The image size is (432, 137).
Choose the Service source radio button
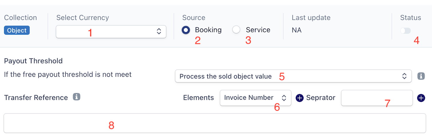236,30
